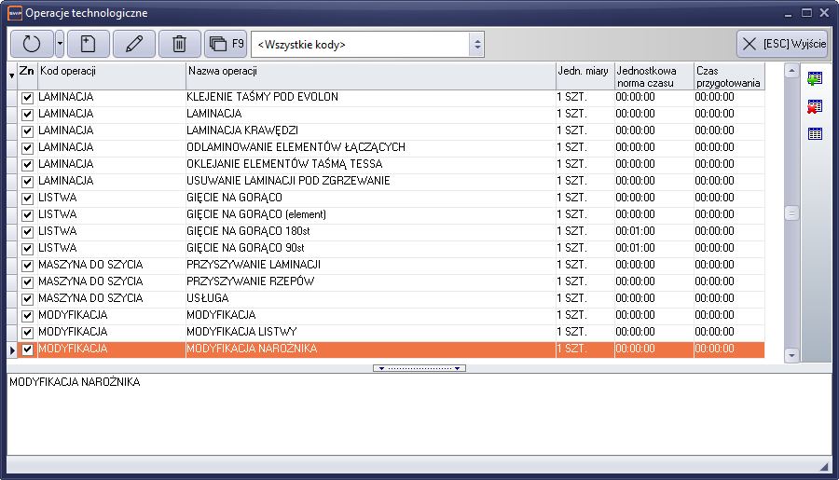The image size is (839, 480).
Task: Sort by Kod operacji column header
Action: [110, 72]
